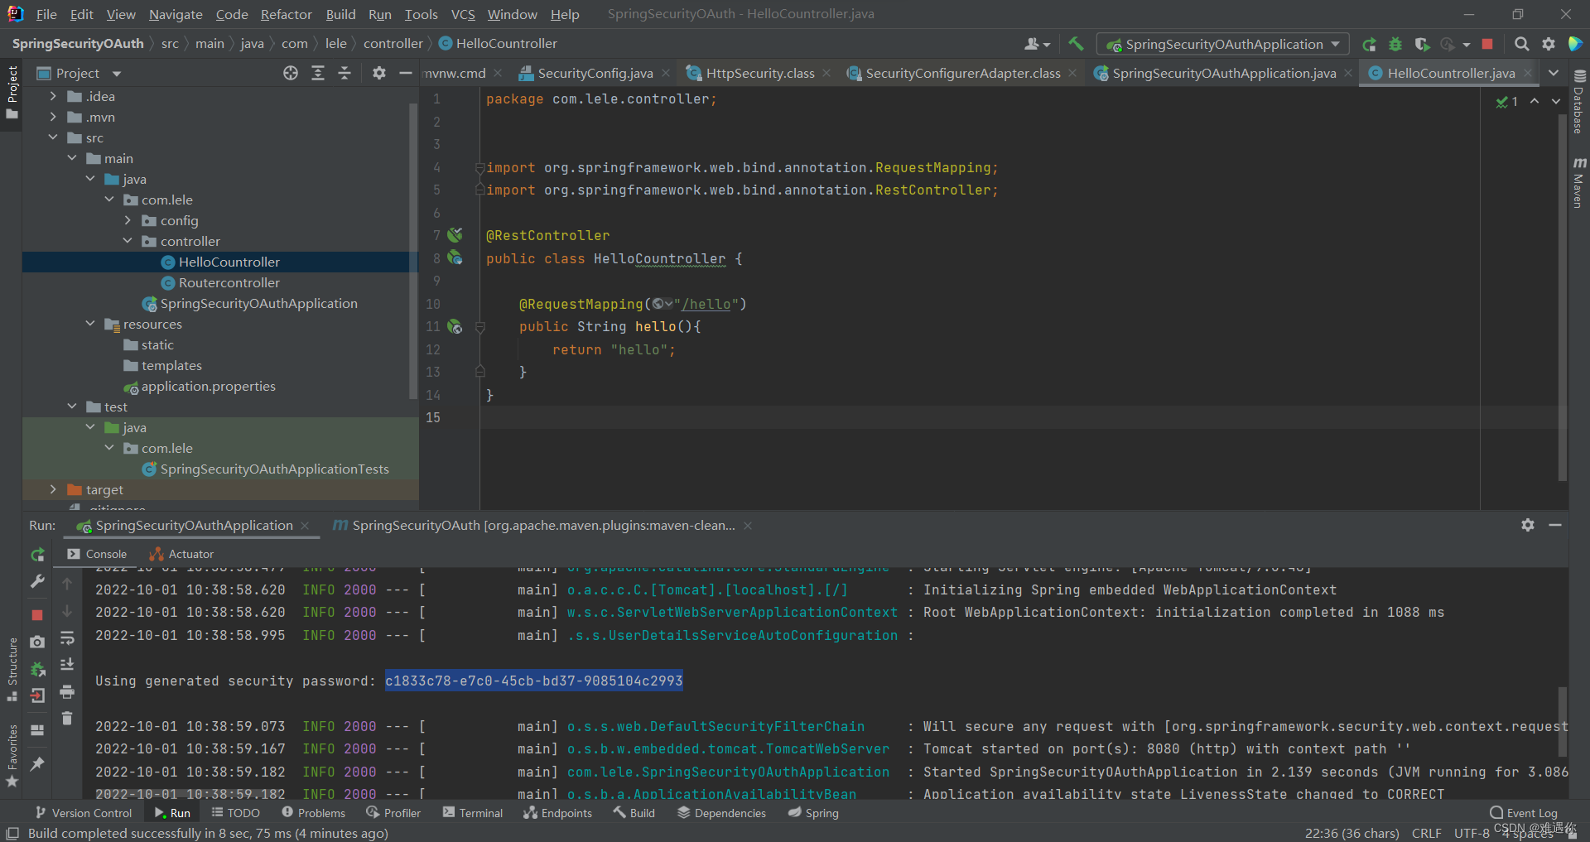Open IDE Settings via the gear icon
This screenshot has width=1590, height=842.
[1549, 44]
